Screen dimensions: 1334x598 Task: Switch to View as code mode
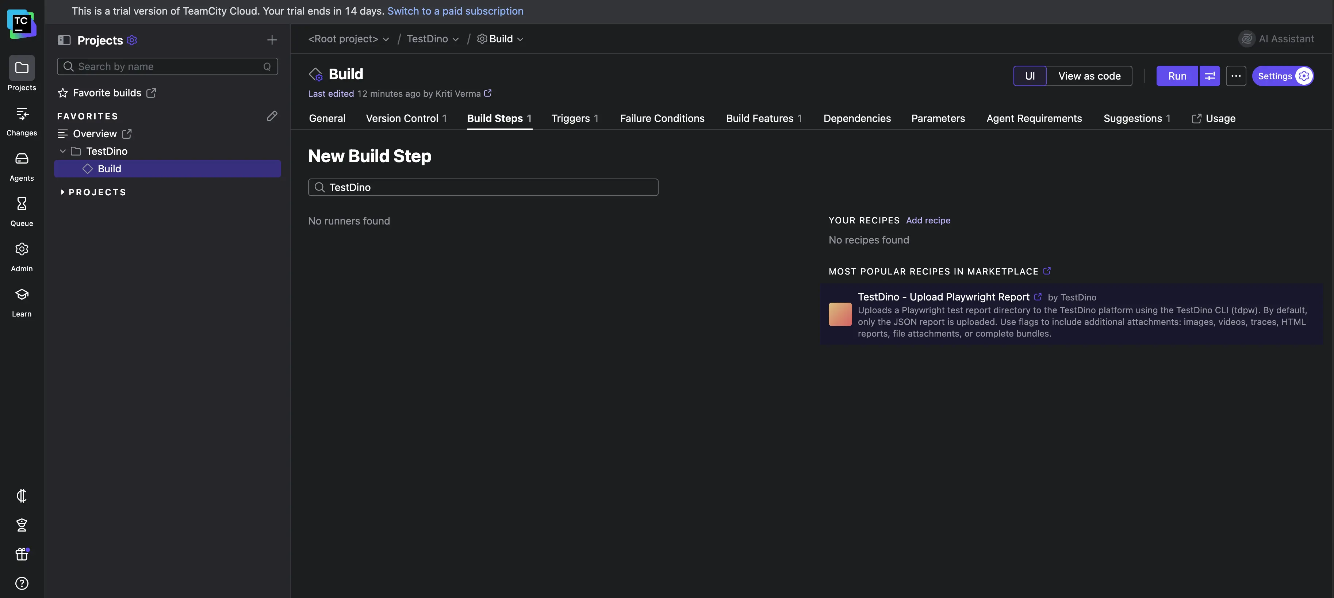(x=1089, y=76)
